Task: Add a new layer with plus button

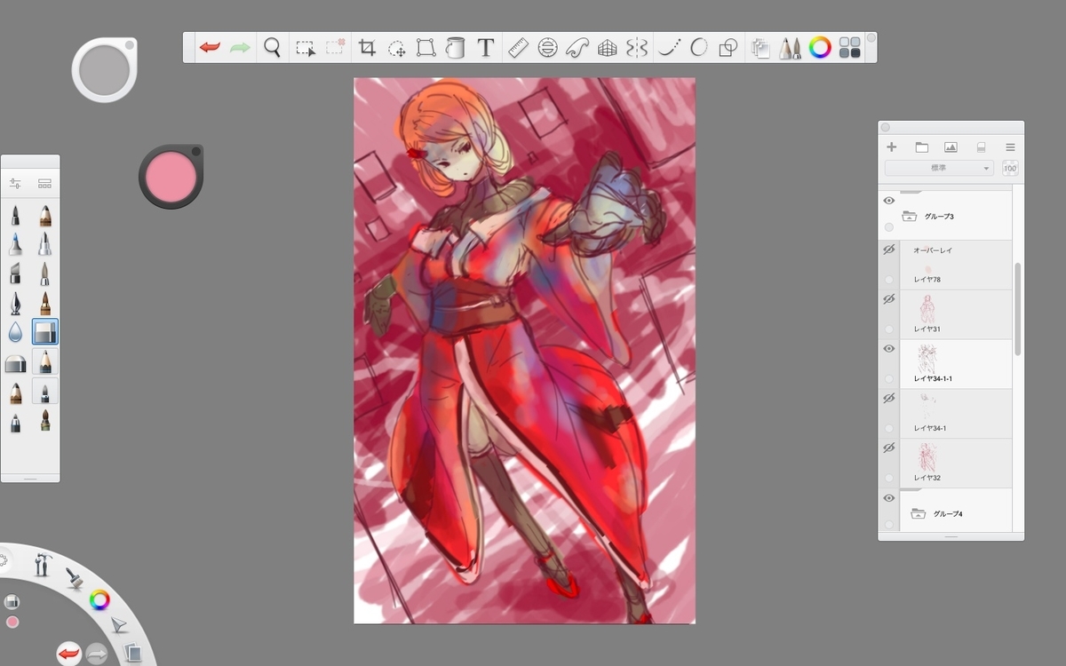Action: click(x=892, y=147)
